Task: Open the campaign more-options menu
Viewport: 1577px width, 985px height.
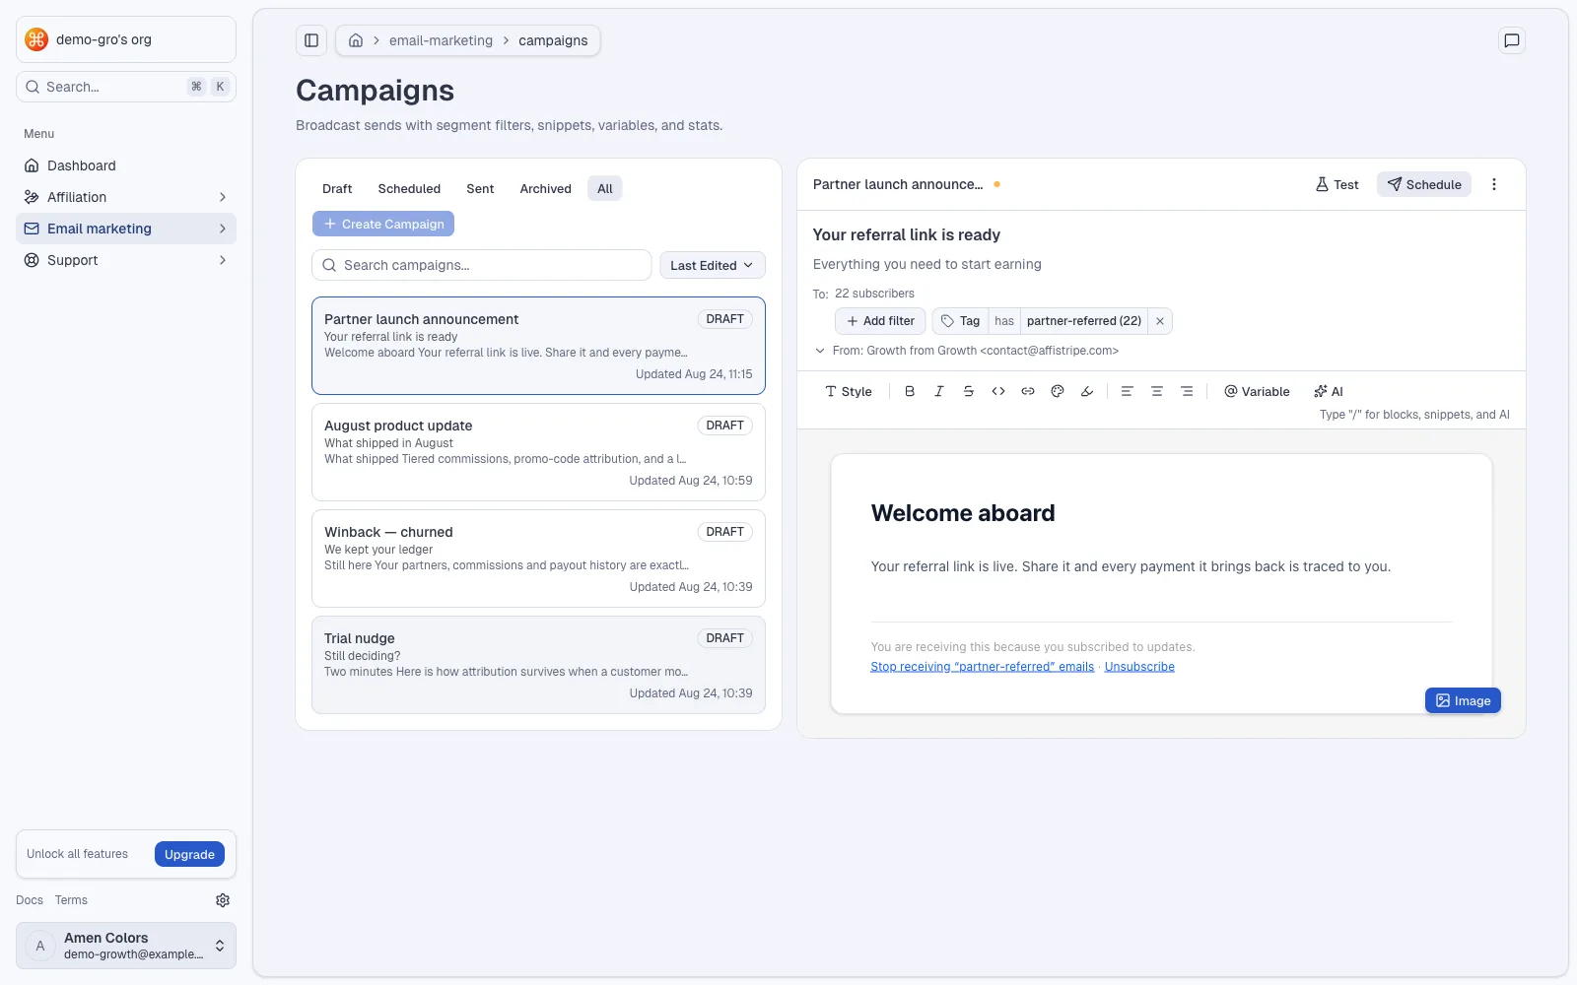Action: pyautogui.click(x=1494, y=184)
